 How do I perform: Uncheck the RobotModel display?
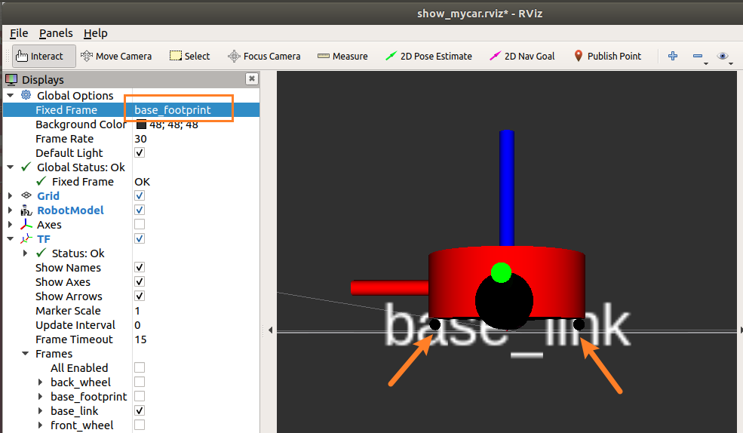pos(140,210)
